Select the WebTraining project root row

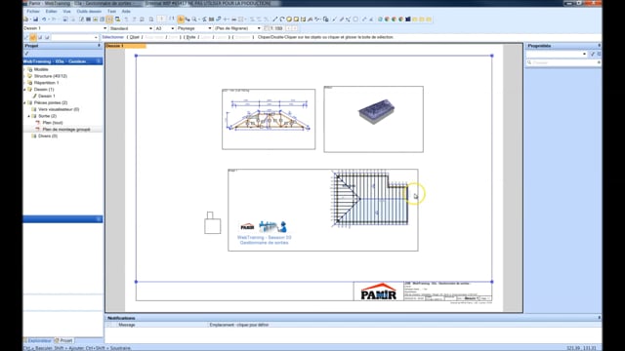tap(62, 61)
